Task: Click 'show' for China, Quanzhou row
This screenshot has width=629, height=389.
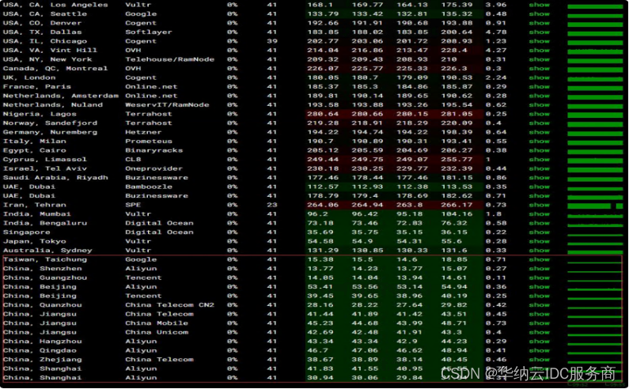Action: (x=539, y=305)
